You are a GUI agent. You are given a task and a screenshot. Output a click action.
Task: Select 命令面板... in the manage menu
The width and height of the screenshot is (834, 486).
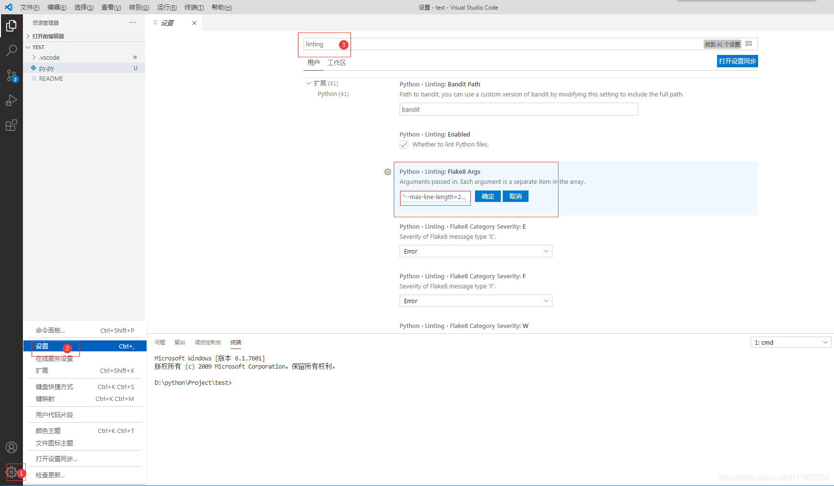click(x=85, y=330)
